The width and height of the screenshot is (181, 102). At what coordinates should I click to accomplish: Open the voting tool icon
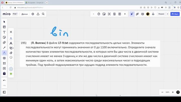pos(104,14)
